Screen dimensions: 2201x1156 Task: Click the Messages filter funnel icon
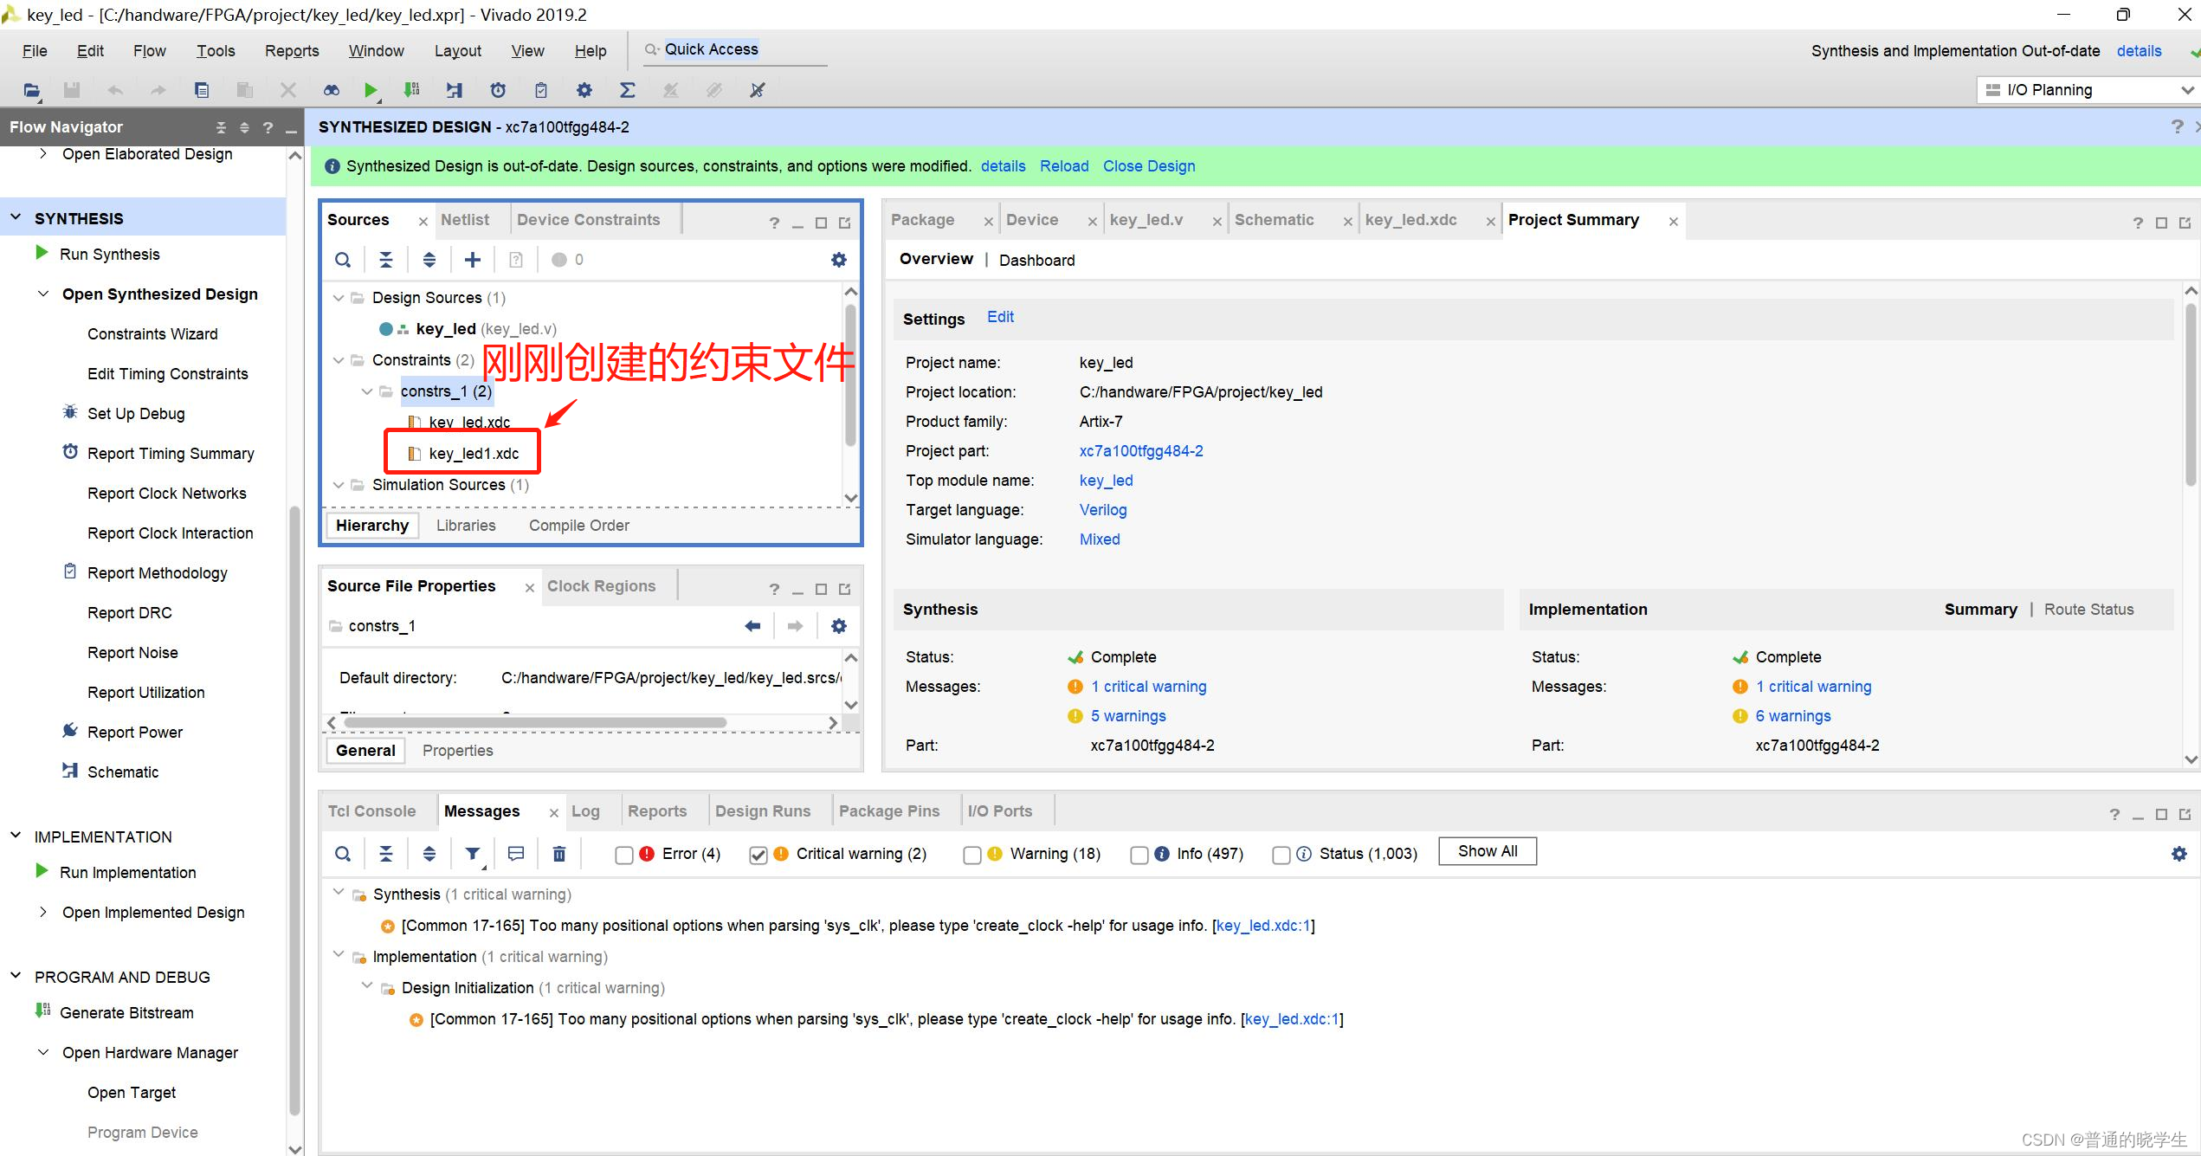473,854
